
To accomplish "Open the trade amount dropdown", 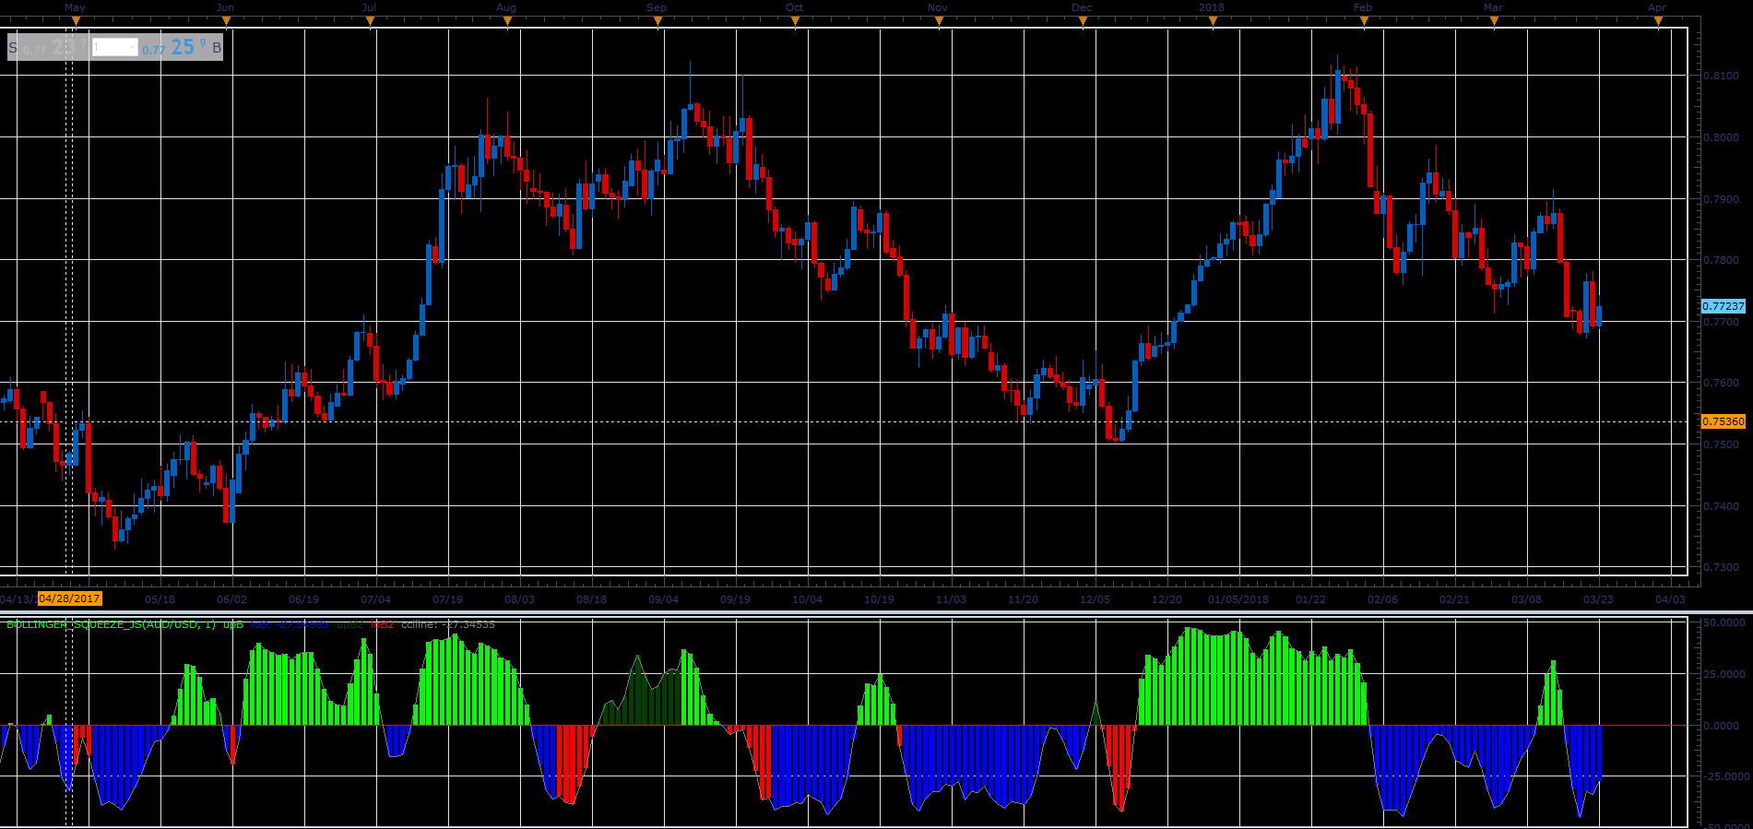I will tap(115, 47).
